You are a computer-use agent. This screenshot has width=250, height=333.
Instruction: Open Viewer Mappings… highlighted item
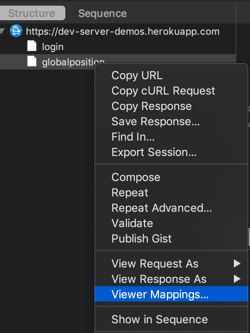pos(171,294)
